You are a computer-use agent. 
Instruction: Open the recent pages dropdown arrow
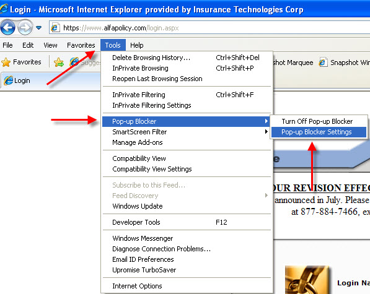point(38,28)
